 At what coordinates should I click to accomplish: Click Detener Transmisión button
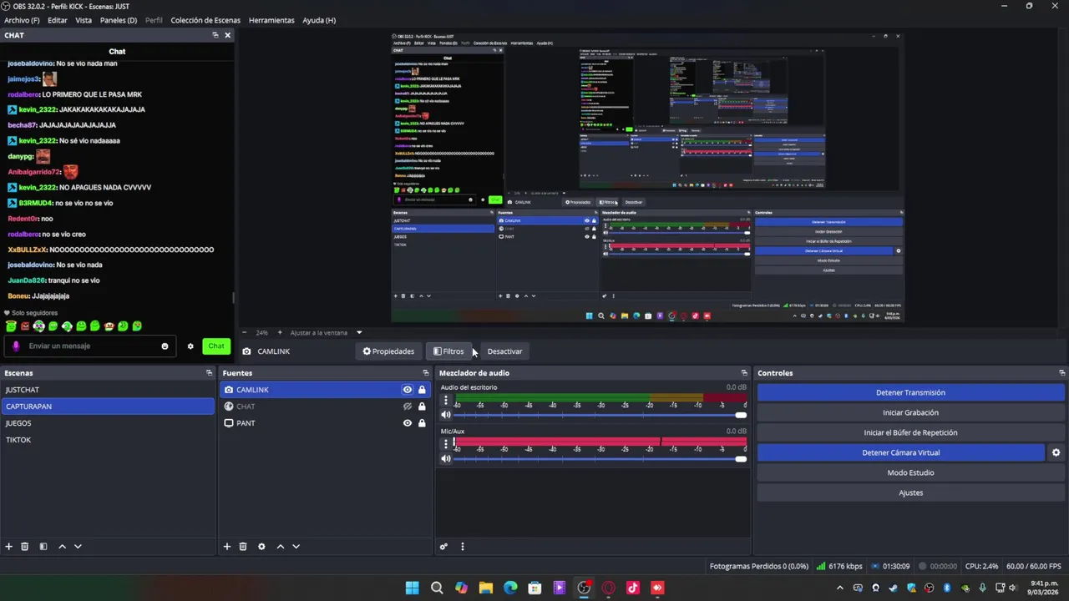click(910, 392)
